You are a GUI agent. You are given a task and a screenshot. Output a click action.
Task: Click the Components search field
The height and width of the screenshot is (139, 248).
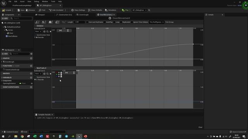click(x=21, y=19)
